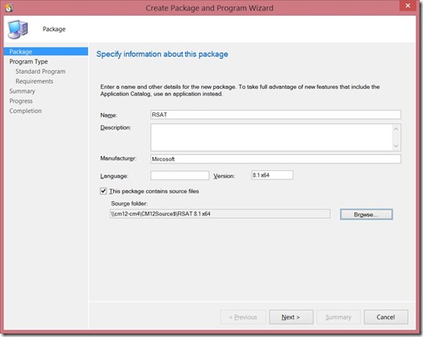Click the Cancel button

click(x=385, y=317)
